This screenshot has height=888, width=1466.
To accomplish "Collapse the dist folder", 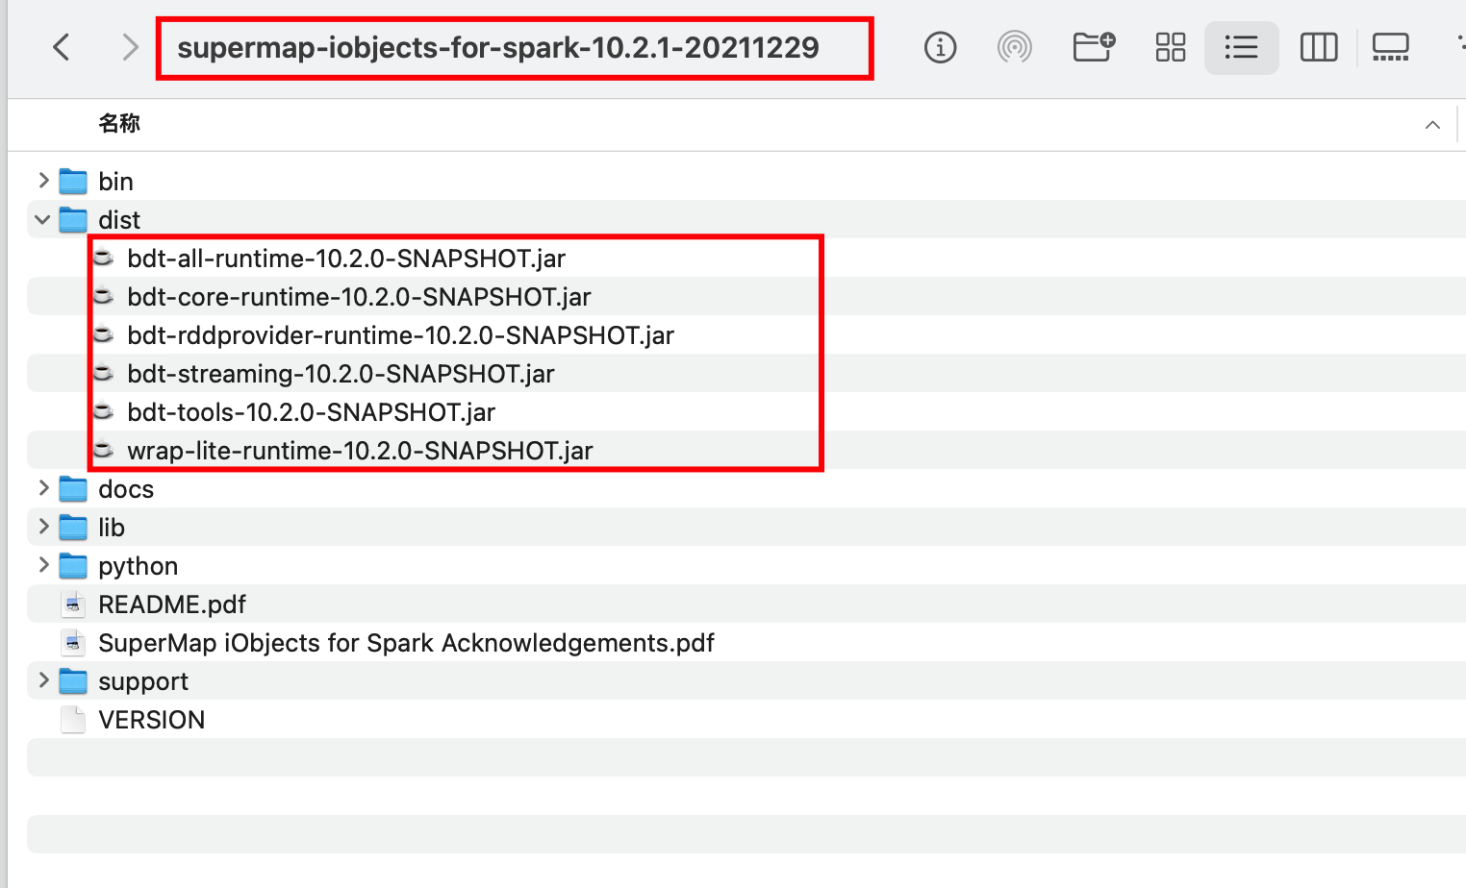I will [42, 219].
